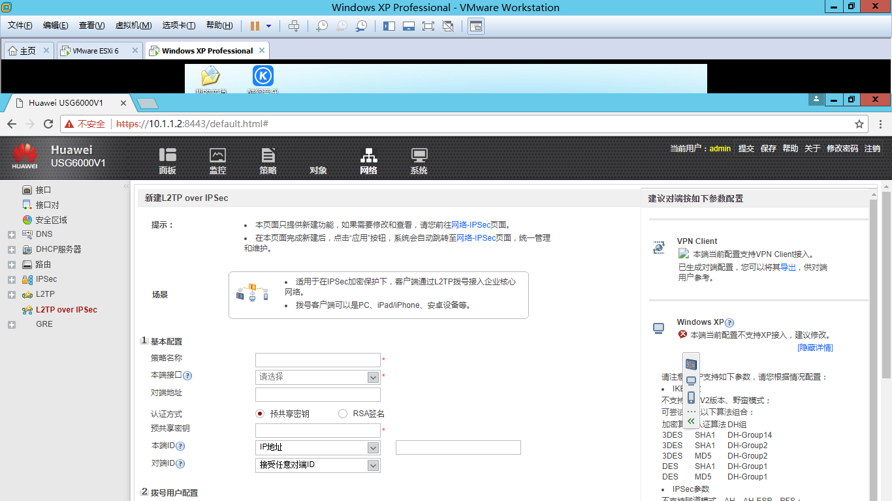The image size is (892, 501).
Task: Open the 编辑(E) menu
Action: point(56,25)
